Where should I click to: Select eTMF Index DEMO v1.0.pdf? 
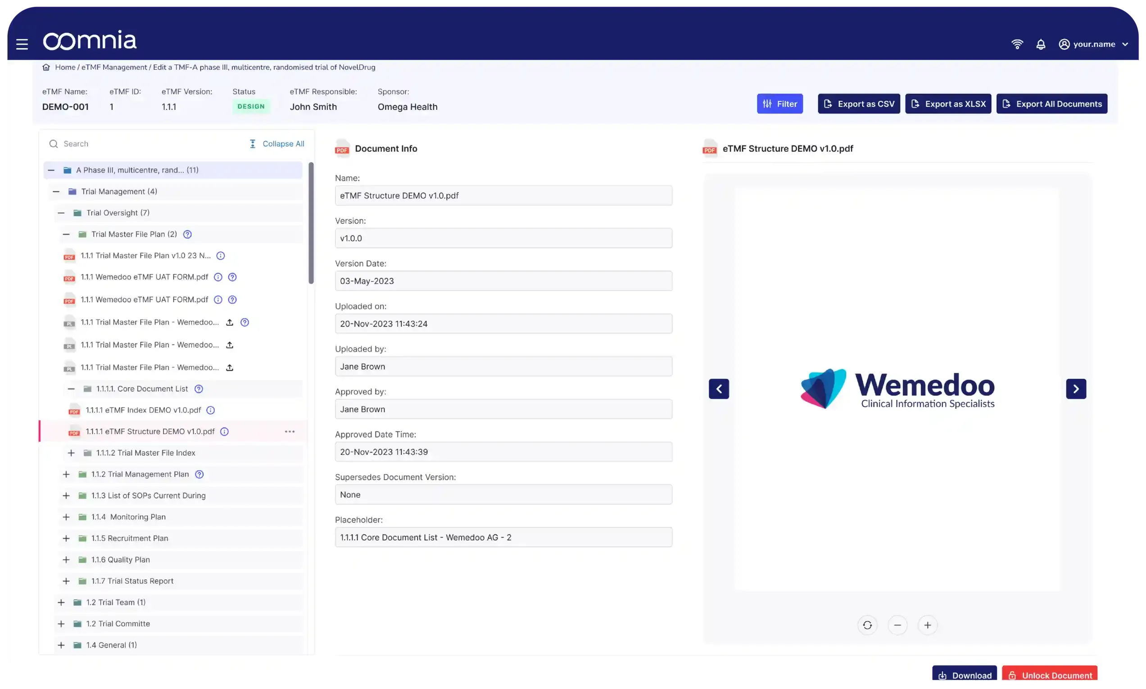(144, 410)
